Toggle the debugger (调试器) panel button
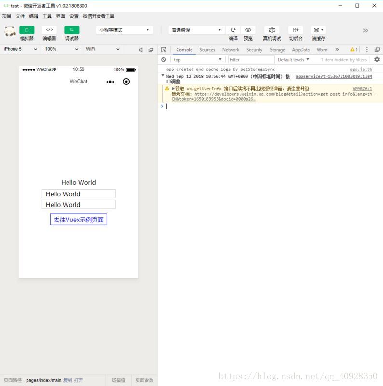 click(71, 30)
